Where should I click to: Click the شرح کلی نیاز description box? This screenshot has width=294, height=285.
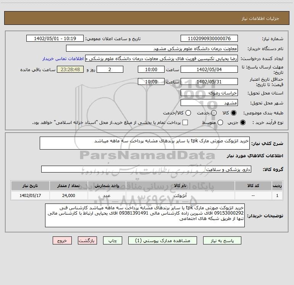point(145,143)
